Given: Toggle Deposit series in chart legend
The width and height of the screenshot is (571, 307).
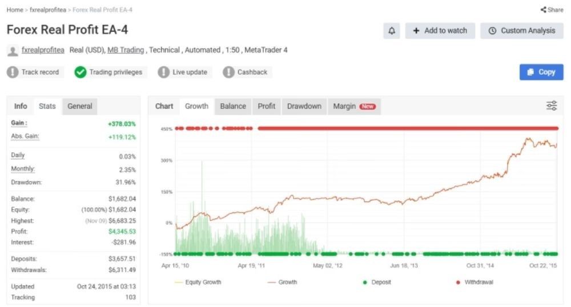Looking at the screenshot, I should [x=377, y=282].
